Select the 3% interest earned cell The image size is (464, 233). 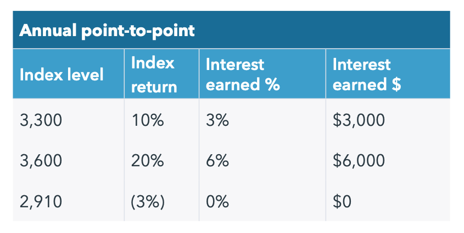coord(217,120)
